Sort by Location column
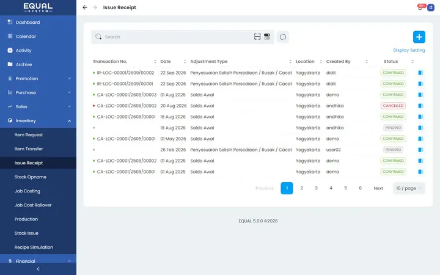 click(321, 62)
